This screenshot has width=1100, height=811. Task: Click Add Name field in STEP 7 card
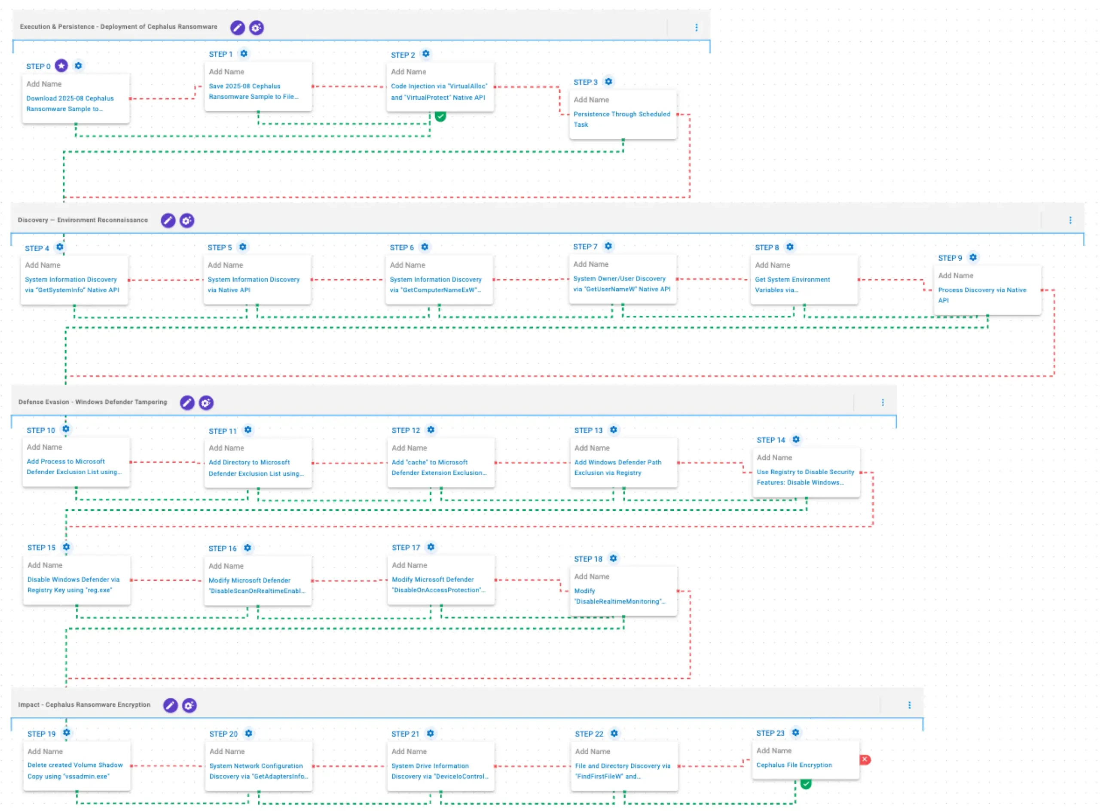point(591,265)
